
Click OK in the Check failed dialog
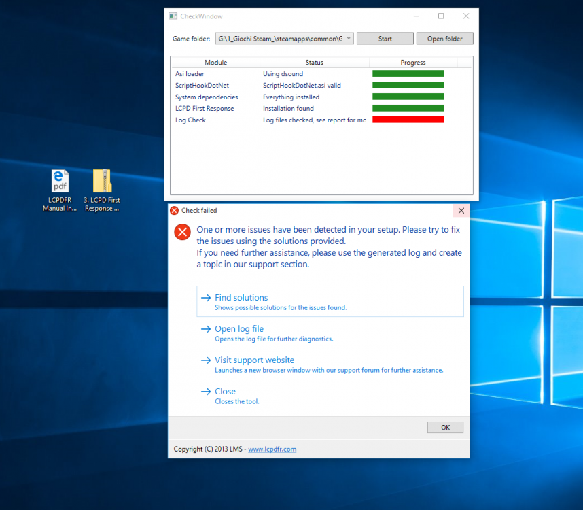tap(445, 427)
